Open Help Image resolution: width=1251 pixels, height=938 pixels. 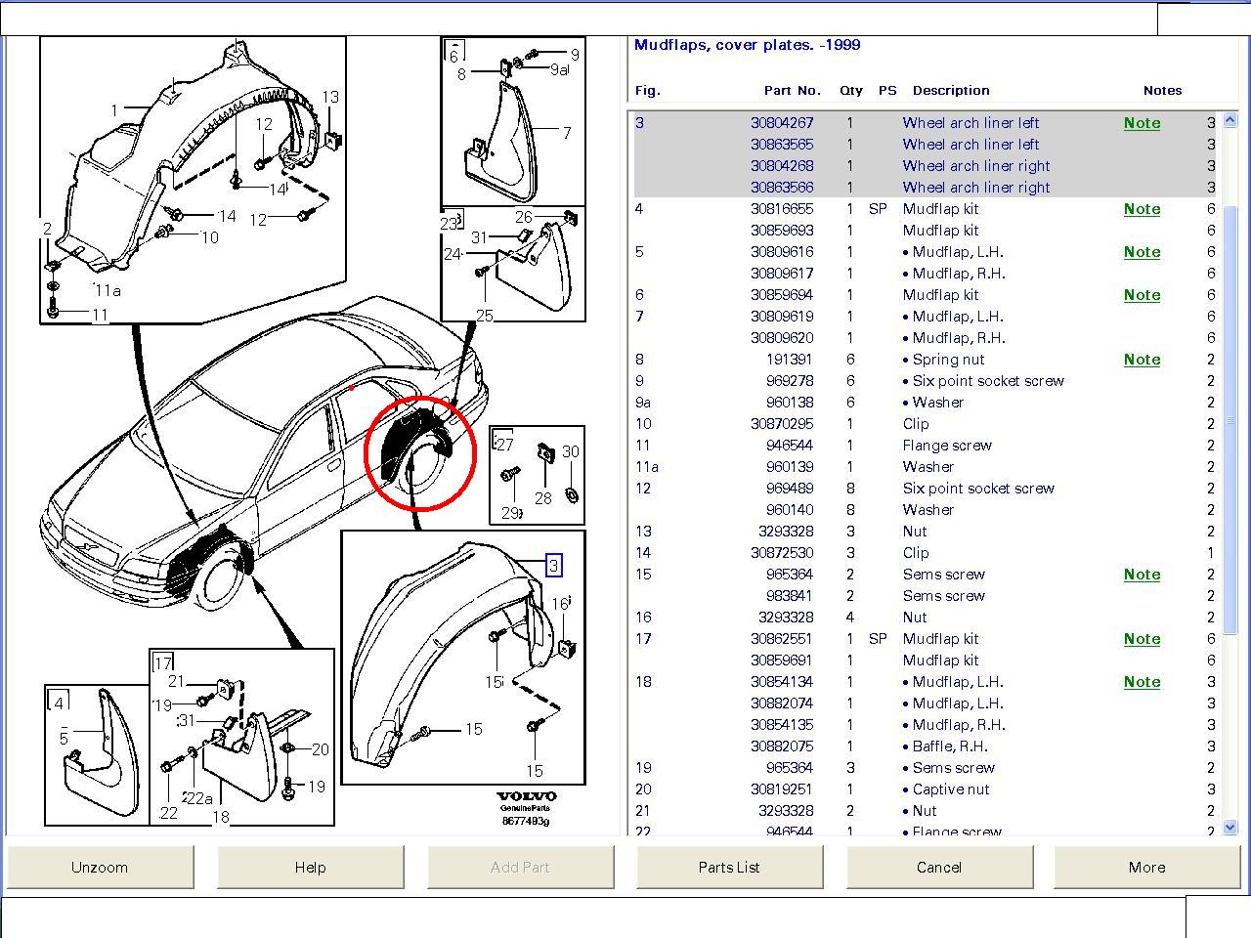coord(310,867)
